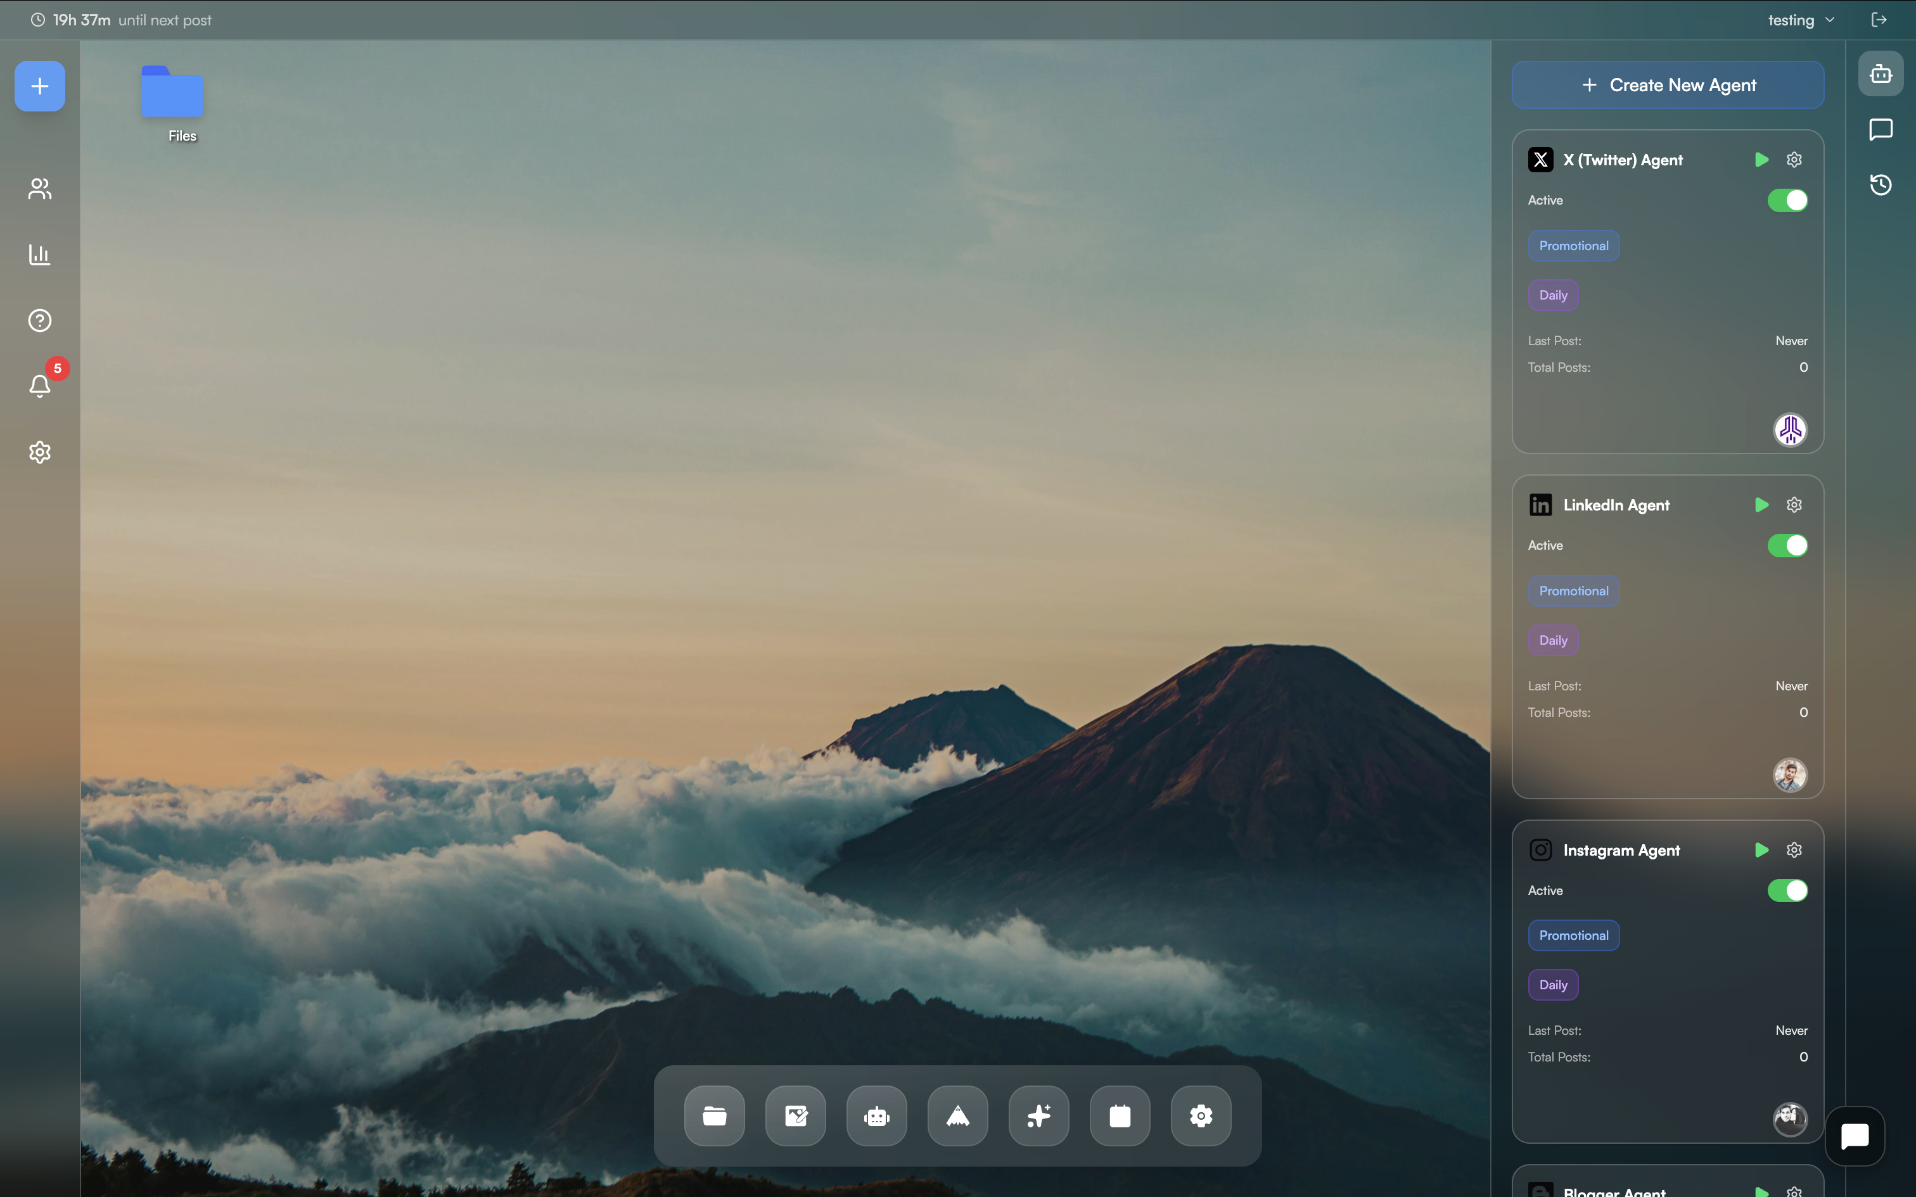Screen dimensions: 1916x1197
Task: Click the Create New Agent button
Action: pos(1668,85)
